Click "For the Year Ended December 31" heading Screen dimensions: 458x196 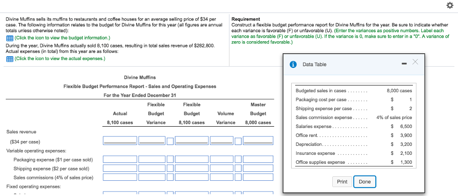140,95
